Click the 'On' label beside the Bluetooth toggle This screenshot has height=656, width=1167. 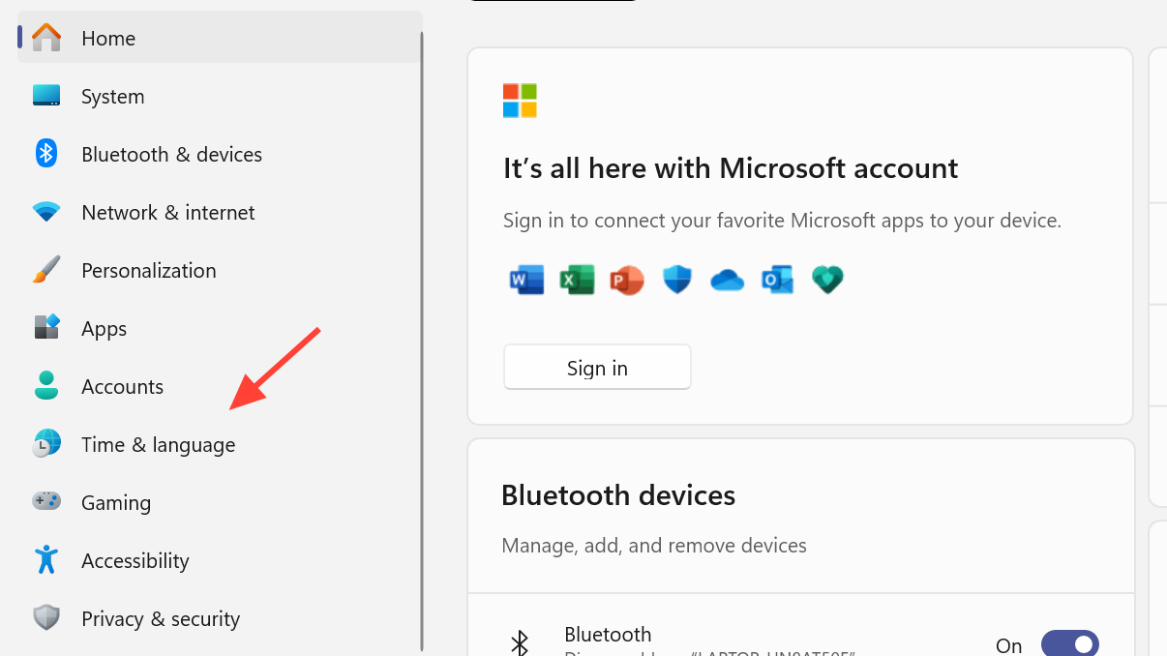click(1009, 645)
